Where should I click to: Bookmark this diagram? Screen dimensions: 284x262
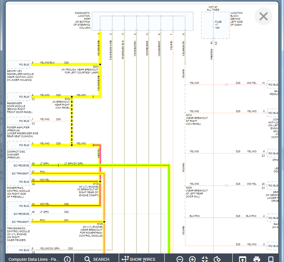coord(271,259)
